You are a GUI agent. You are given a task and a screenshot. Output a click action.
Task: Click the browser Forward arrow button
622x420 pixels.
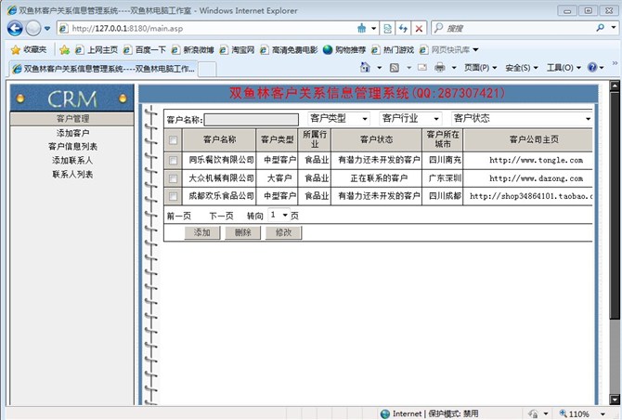(x=33, y=28)
